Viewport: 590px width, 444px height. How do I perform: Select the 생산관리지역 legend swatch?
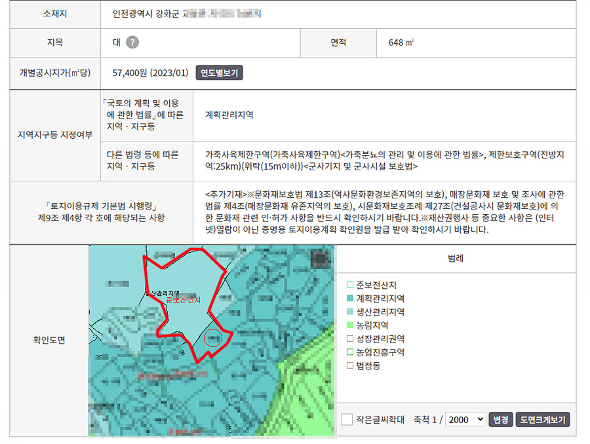[x=350, y=312]
